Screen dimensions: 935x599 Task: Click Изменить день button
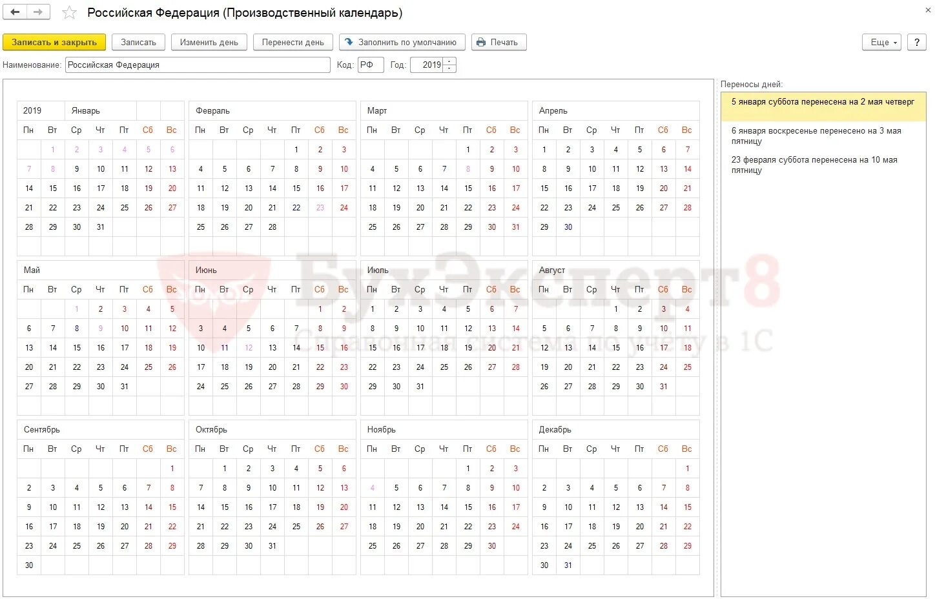point(209,42)
